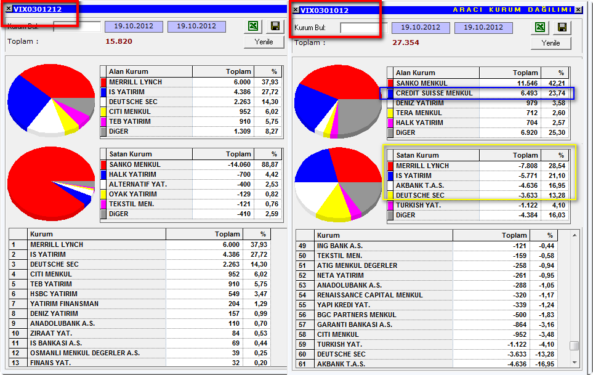Sort by % header in VIX0301012 Alan Kurum table

pos(555,73)
